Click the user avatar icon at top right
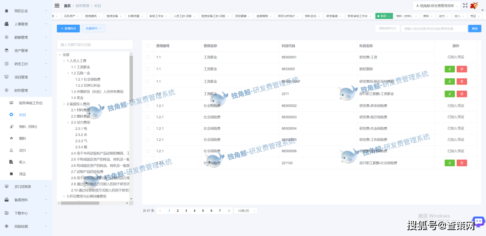 474,5
